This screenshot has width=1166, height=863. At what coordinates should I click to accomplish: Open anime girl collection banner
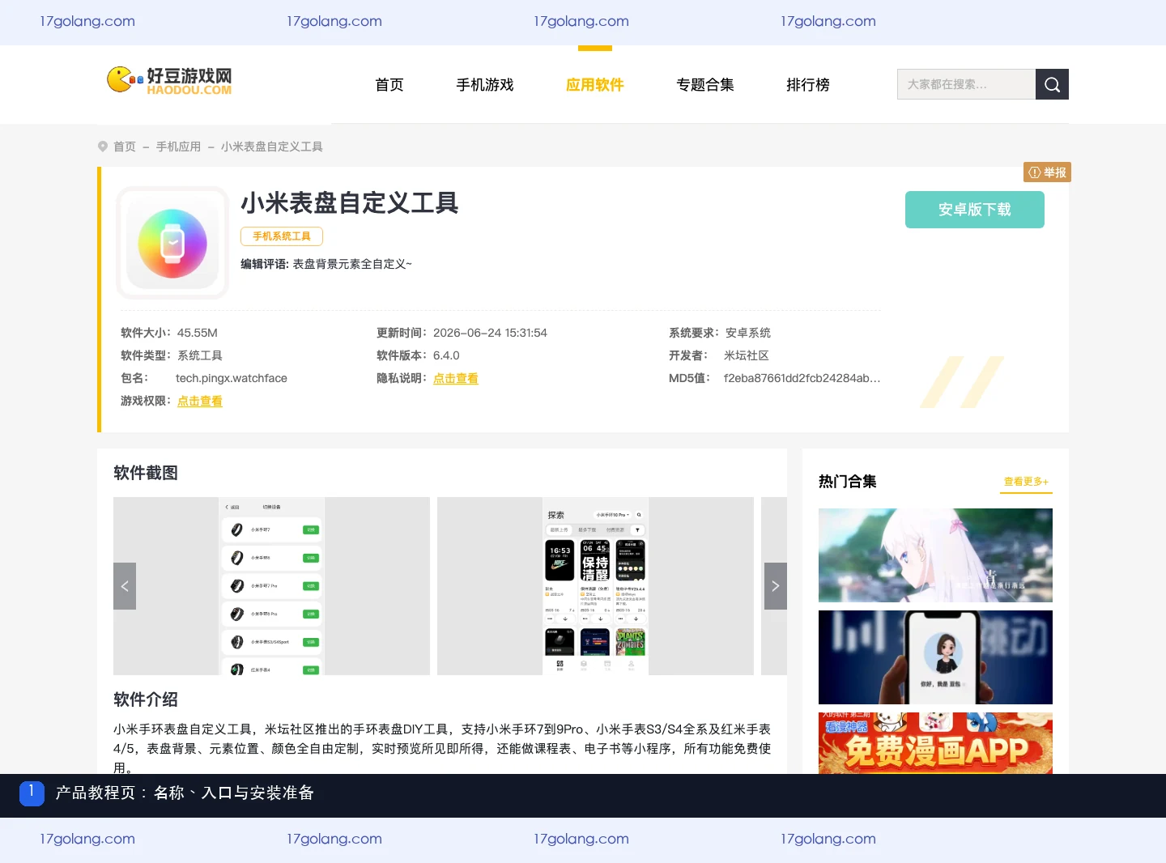pyautogui.click(x=935, y=555)
